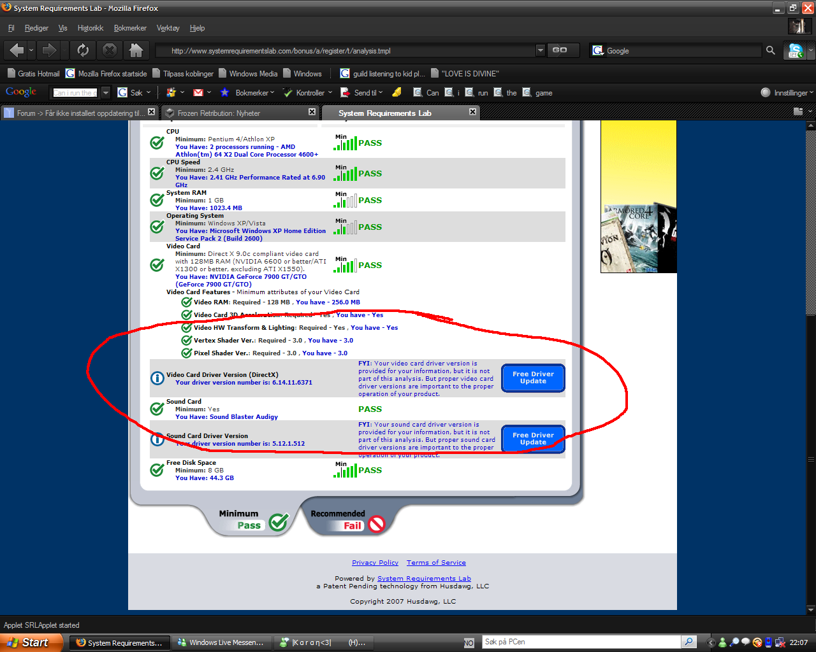
Task: Click the Free Disk Space bar meter
Action: pos(345,471)
